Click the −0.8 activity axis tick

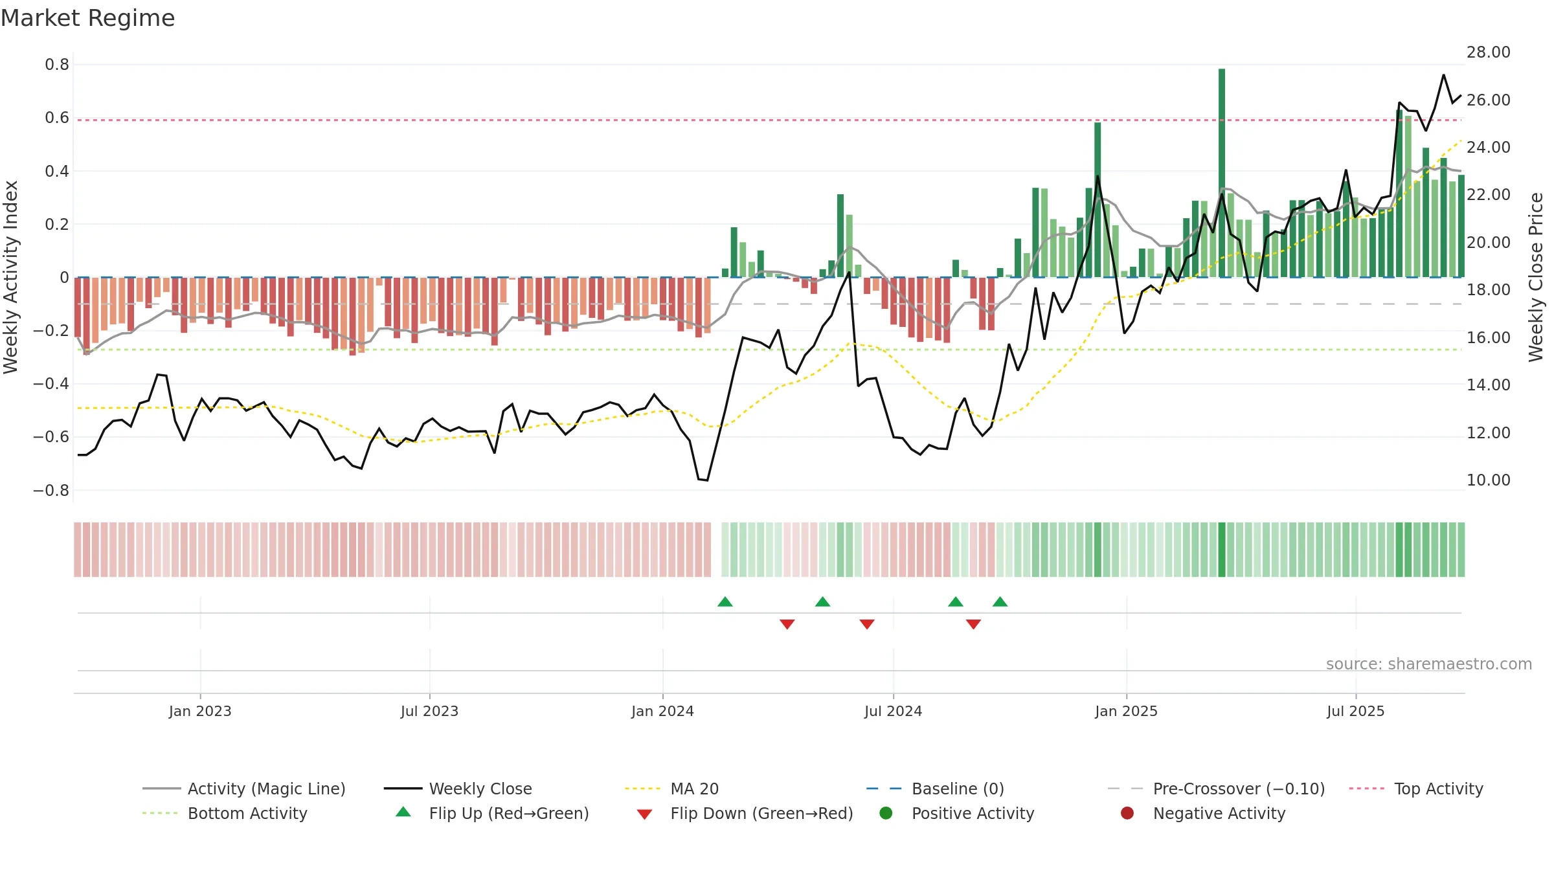point(51,490)
